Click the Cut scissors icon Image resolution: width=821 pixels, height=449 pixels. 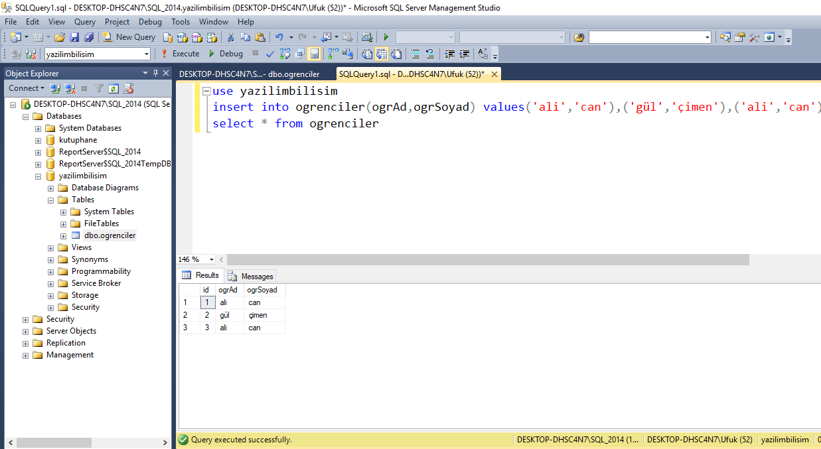click(230, 37)
